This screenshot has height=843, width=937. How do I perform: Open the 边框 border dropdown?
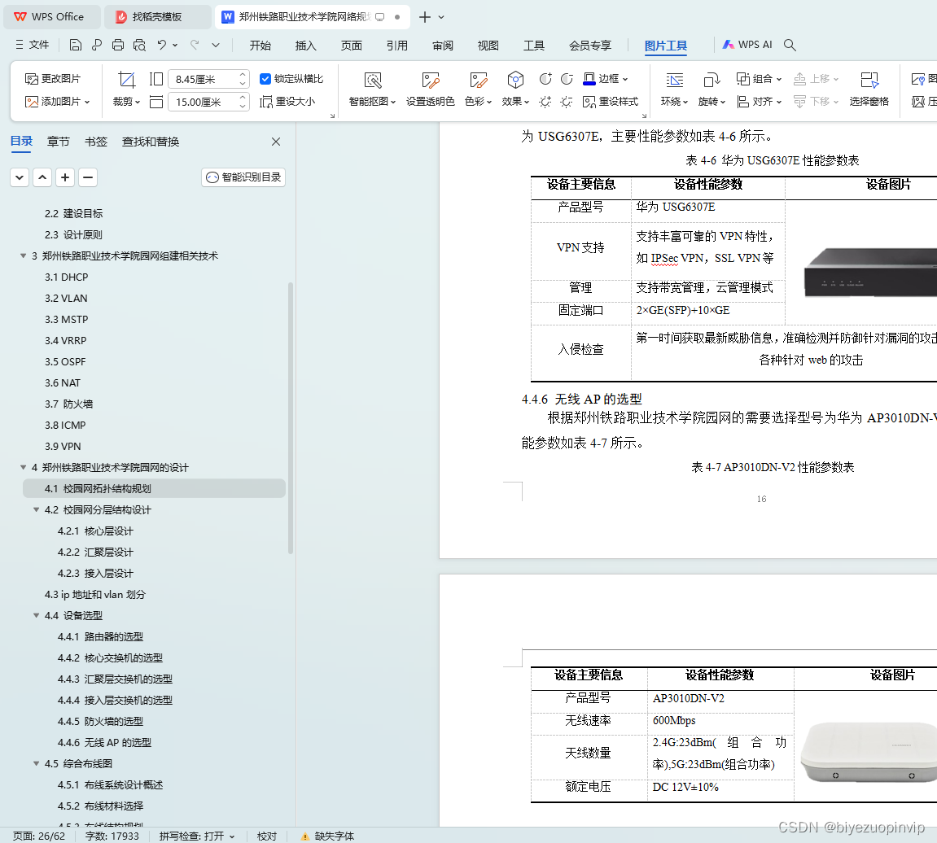(x=606, y=79)
